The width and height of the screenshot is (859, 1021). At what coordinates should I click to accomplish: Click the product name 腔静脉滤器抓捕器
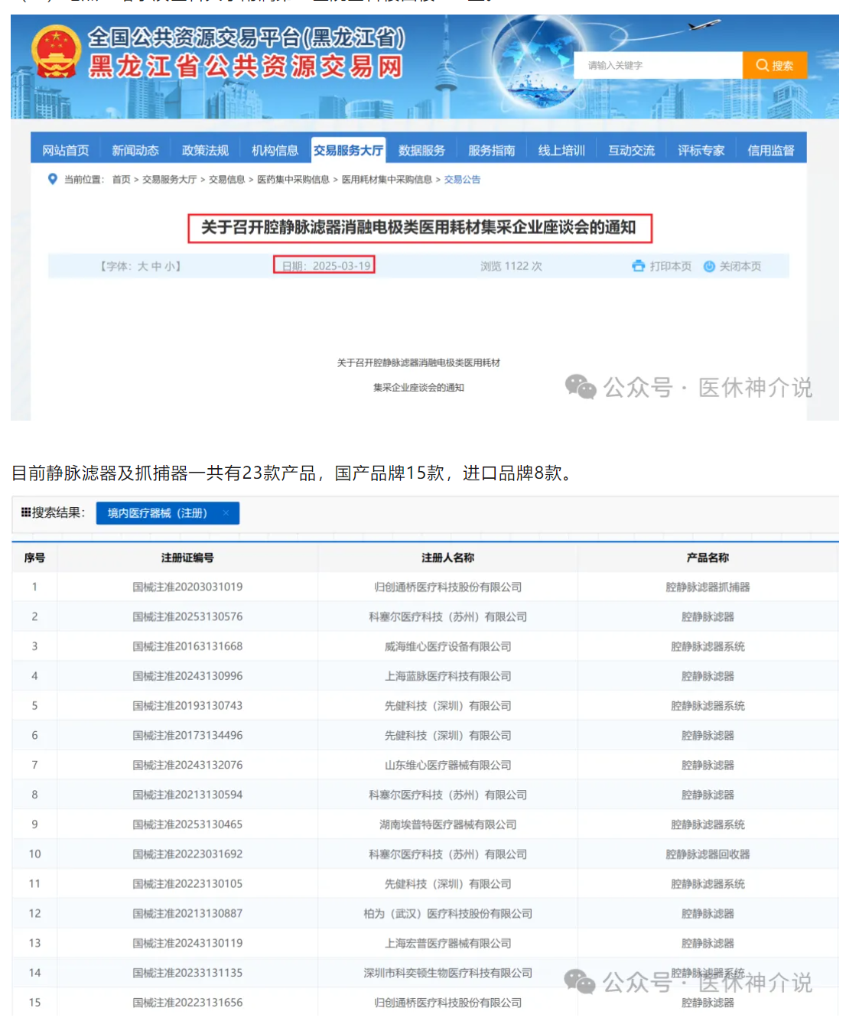point(708,587)
